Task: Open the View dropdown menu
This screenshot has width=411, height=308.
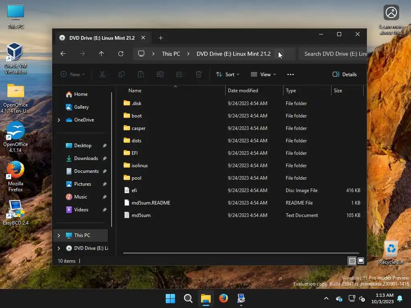Action: click(263, 74)
